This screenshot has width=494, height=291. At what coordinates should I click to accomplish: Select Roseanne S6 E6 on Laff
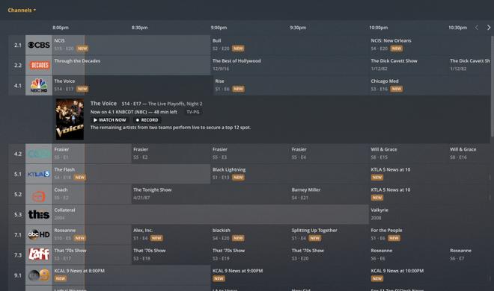[409, 255]
